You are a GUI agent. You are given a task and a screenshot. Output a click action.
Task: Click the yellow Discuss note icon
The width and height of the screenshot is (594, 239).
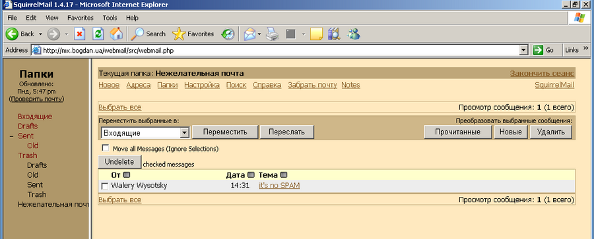316,34
